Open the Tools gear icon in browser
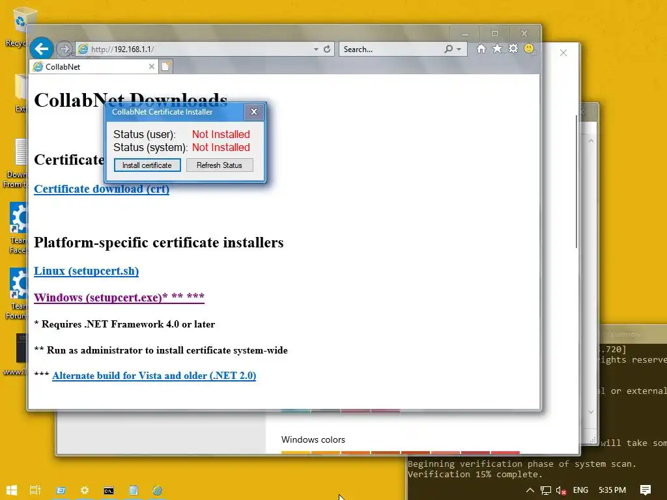The image size is (667, 500). click(x=513, y=48)
